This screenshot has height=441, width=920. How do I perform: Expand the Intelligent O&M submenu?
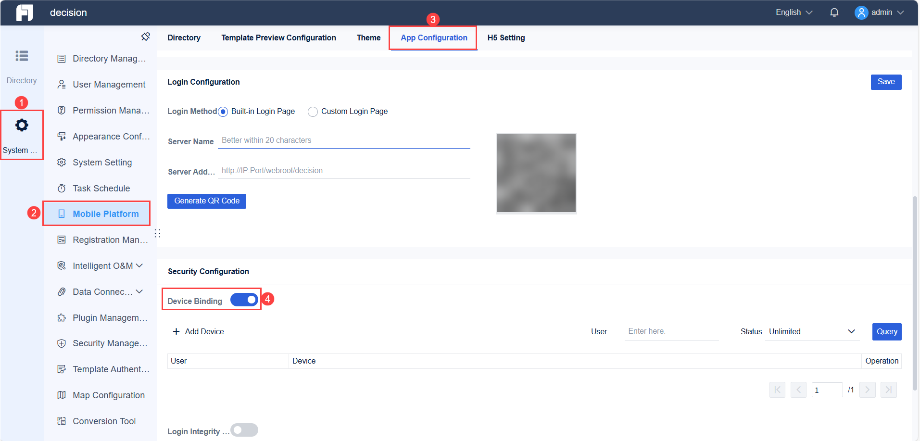[x=139, y=265]
